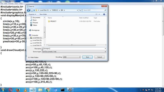Click the search magnifier icon
The image size is (164, 92).
point(105,10)
